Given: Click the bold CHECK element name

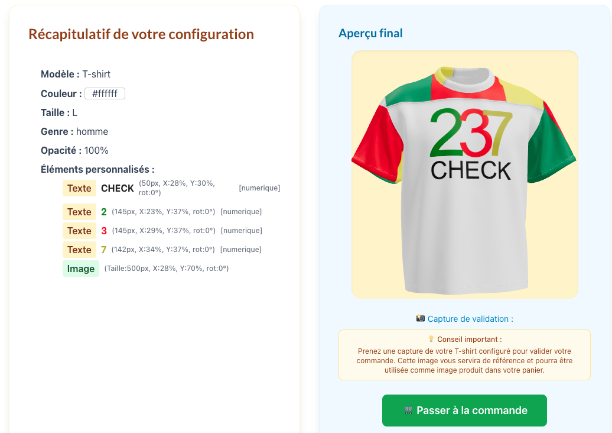Looking at the screenshot, I should pos(118,188).
